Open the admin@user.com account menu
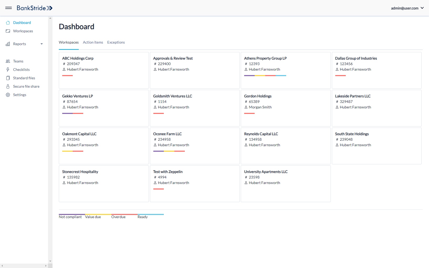The image size is (429, 268). pyautogui.click(x=407, y=8)
